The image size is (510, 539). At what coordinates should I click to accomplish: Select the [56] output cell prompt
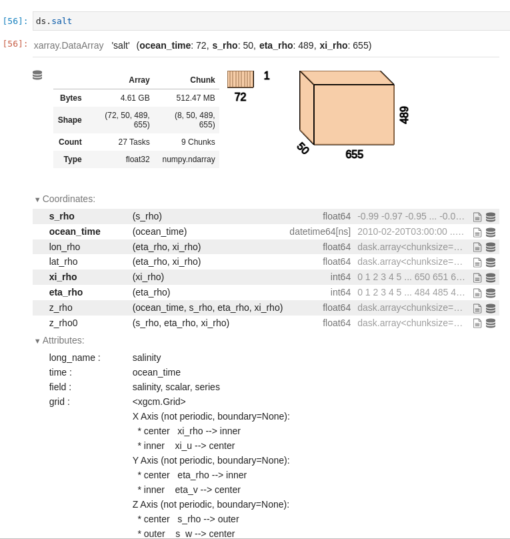(x=15, y=43)
